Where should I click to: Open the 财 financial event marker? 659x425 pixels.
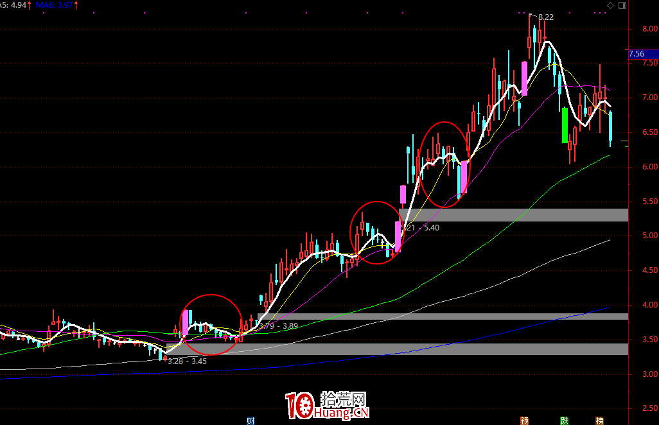point(251,421)
